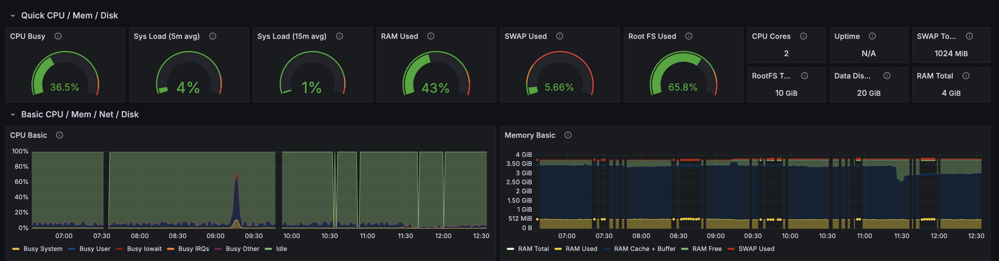Toggle Idle series in CPU legend
999x261 pixels.
[281, 249]
